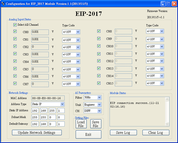Viewport: 178px width, 143px height.
Task: Change the Address Type Static IP dropdown
Action: pyautogui.click(x=48, y=104)
